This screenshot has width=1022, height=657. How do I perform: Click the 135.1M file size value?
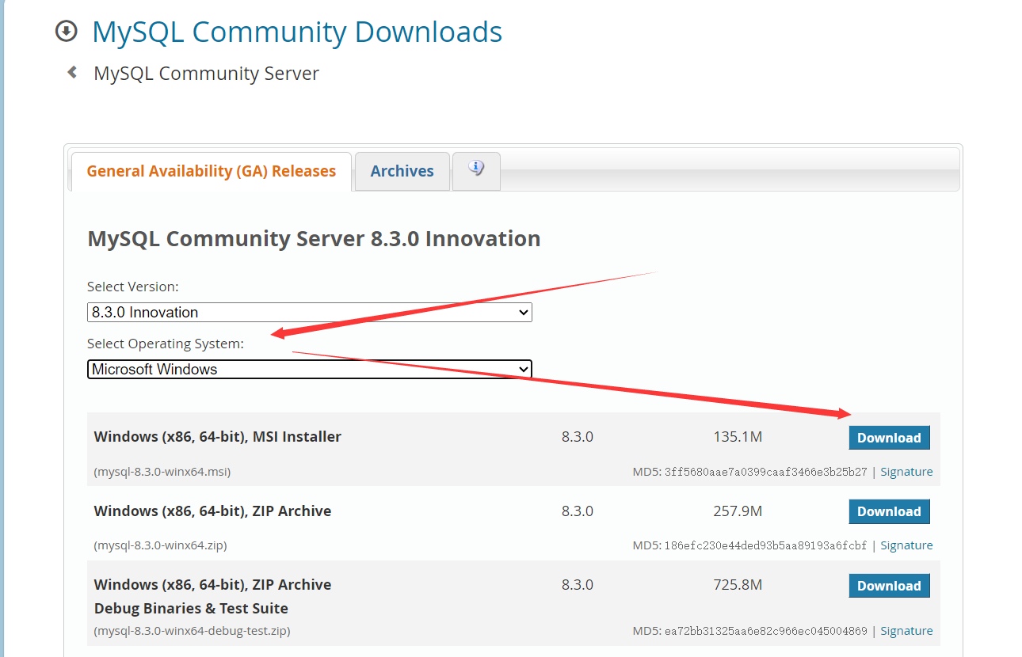tap(738, 437)
